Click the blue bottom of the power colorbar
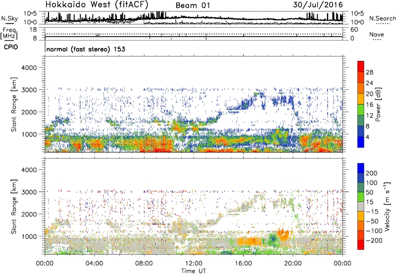 click(x=361, y=142)
